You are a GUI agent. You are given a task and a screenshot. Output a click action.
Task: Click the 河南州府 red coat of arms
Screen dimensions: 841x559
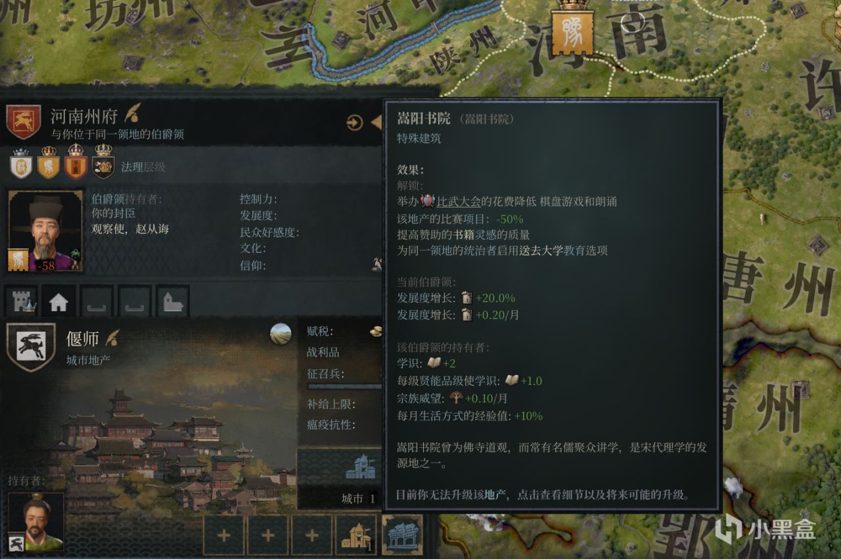coord(23,122)
